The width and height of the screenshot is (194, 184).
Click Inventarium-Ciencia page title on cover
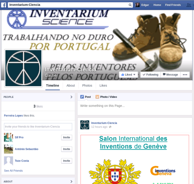[70, 70]
